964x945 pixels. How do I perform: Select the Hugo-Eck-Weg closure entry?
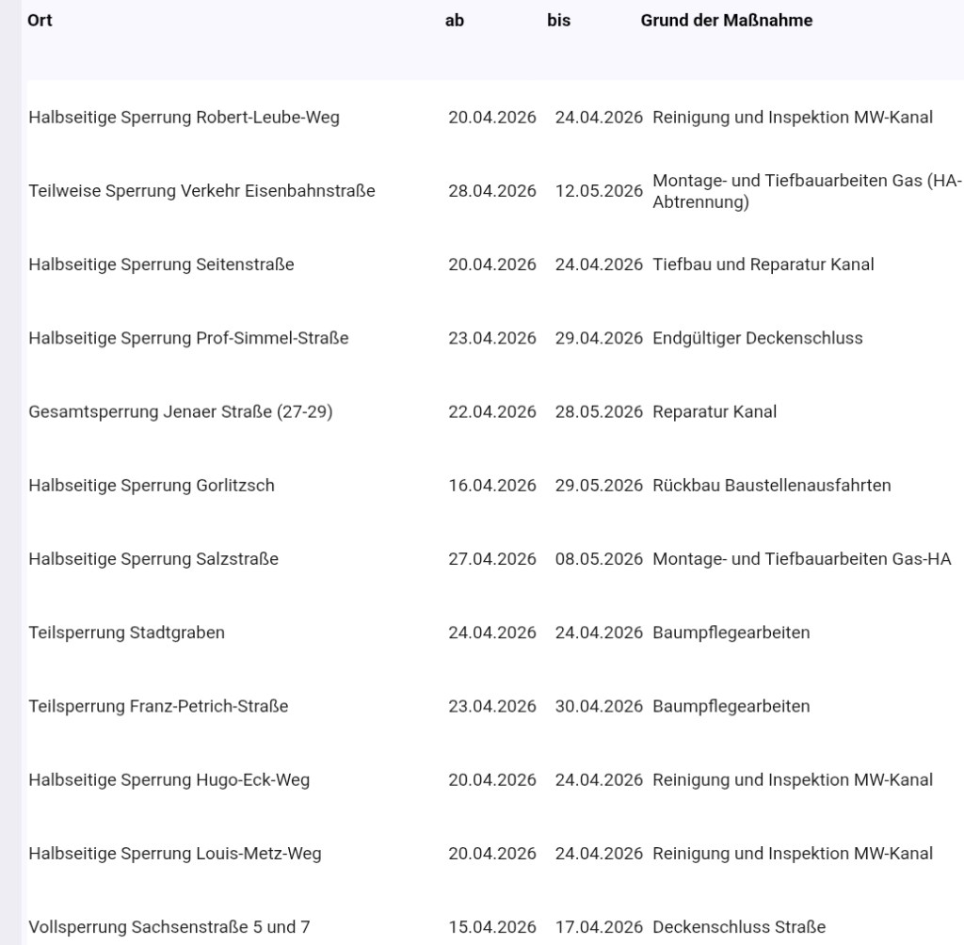point(169,779)
